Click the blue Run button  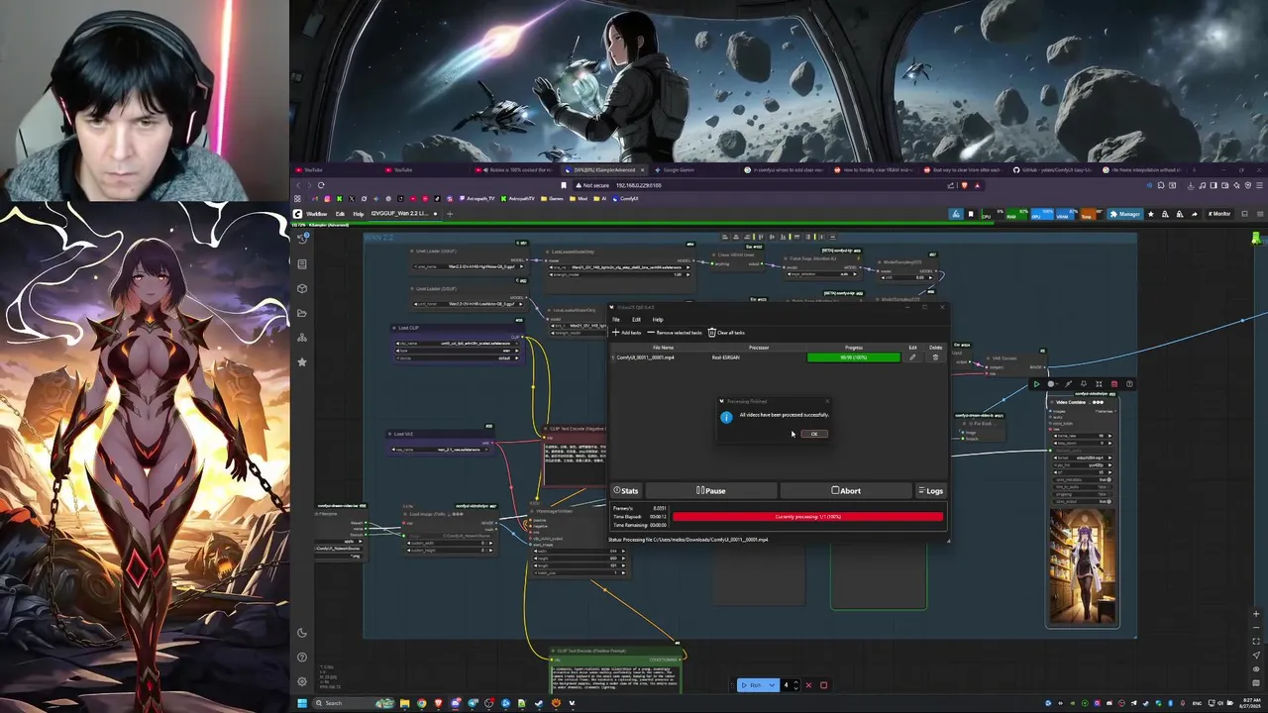753,685
